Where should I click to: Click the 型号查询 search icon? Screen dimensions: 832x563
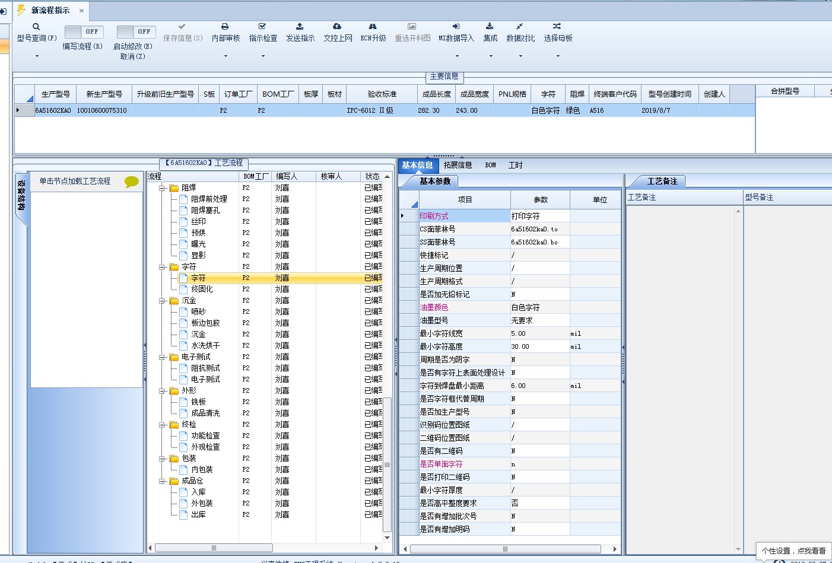(36, 27)
